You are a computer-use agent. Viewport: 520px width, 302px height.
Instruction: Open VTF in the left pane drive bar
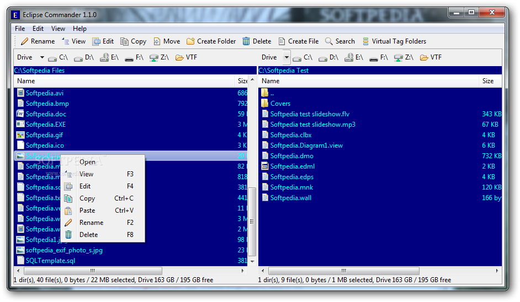(x=186, y=58)
